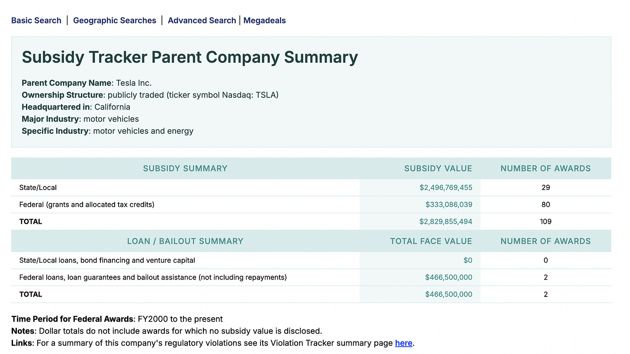
Task: Click the Subsidy Summary column header
Action: tap(185, 168)
